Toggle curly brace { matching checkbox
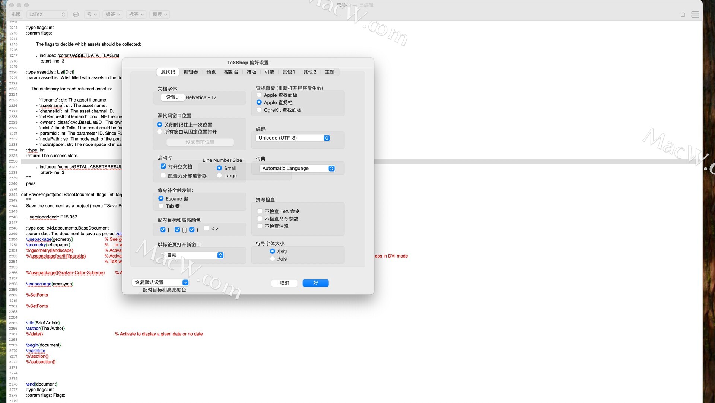 click(163, 230)
